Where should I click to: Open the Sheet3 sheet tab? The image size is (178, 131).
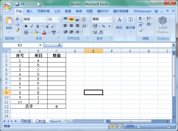[55, 121]
